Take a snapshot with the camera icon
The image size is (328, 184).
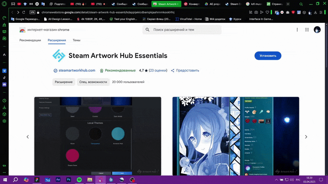click(256, 12)
